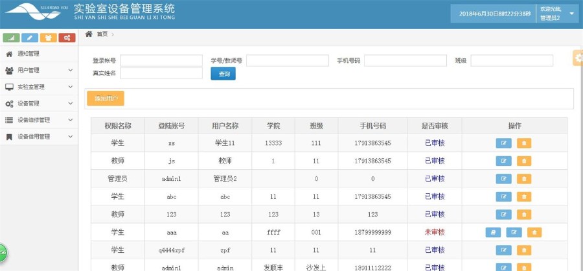Click the 13333 college cell
Screen dimensions: 583x271
(273, 143)
